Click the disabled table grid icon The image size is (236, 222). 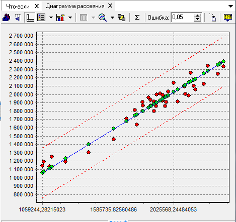84,18
